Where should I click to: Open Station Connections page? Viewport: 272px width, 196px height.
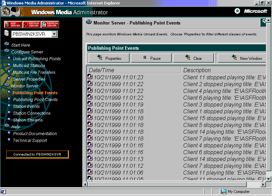[32, 113]
